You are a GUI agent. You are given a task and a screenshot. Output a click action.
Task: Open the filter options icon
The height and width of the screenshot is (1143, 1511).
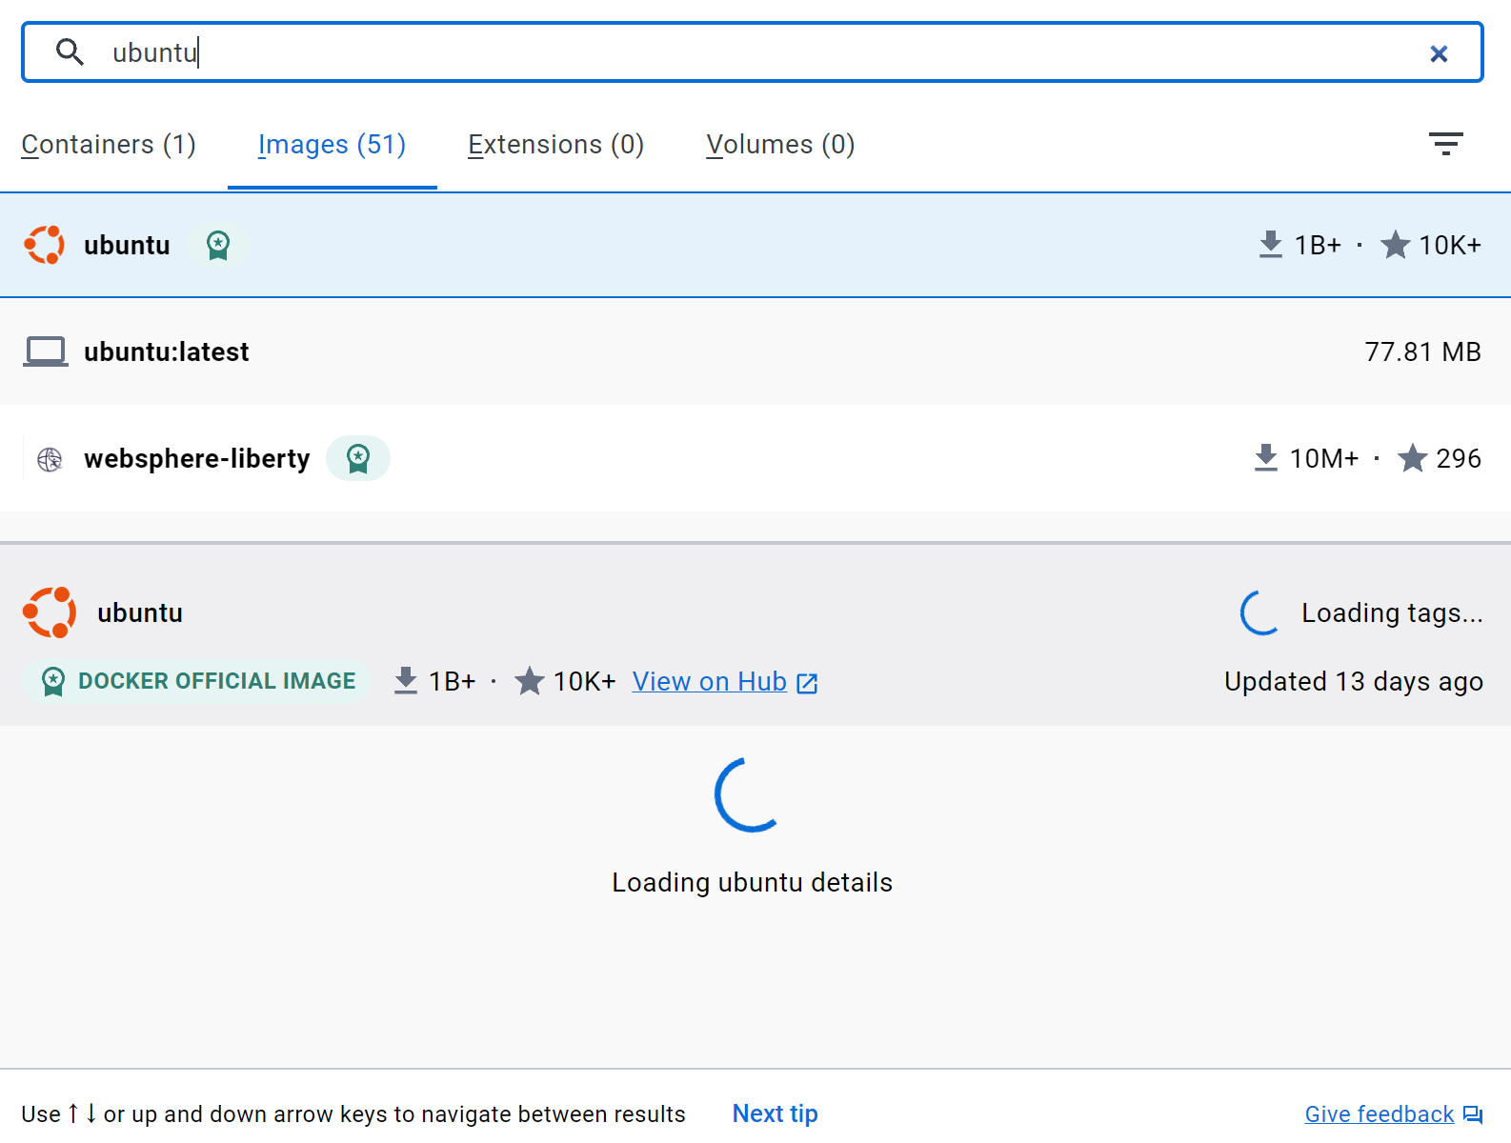1445,144
